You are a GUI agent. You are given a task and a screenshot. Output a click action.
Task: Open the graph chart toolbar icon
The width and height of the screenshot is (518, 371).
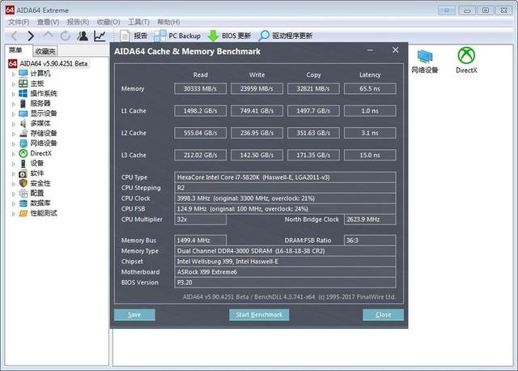[x=100, y=36]
